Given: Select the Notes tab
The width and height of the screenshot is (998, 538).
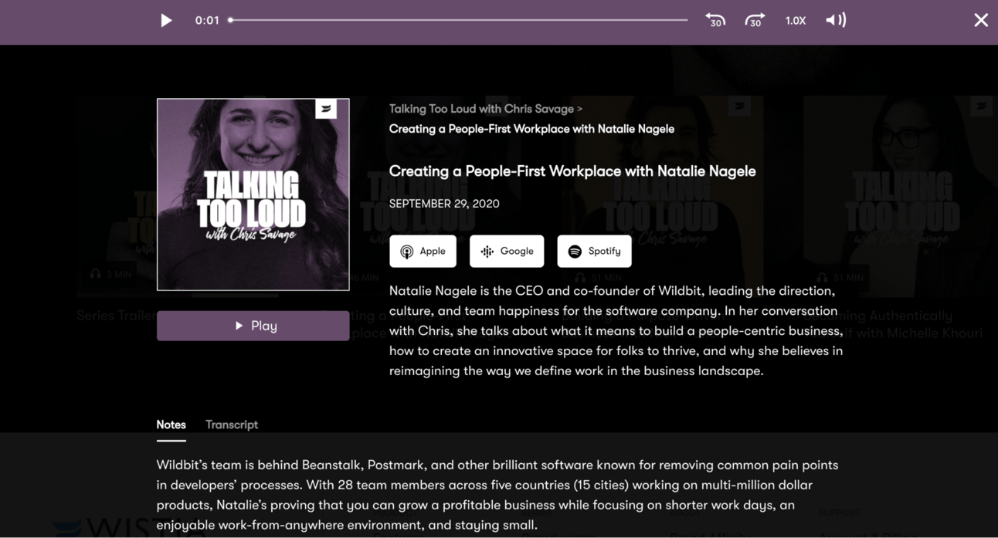Looking at the screenshot, I should click(x=171, y=425).
